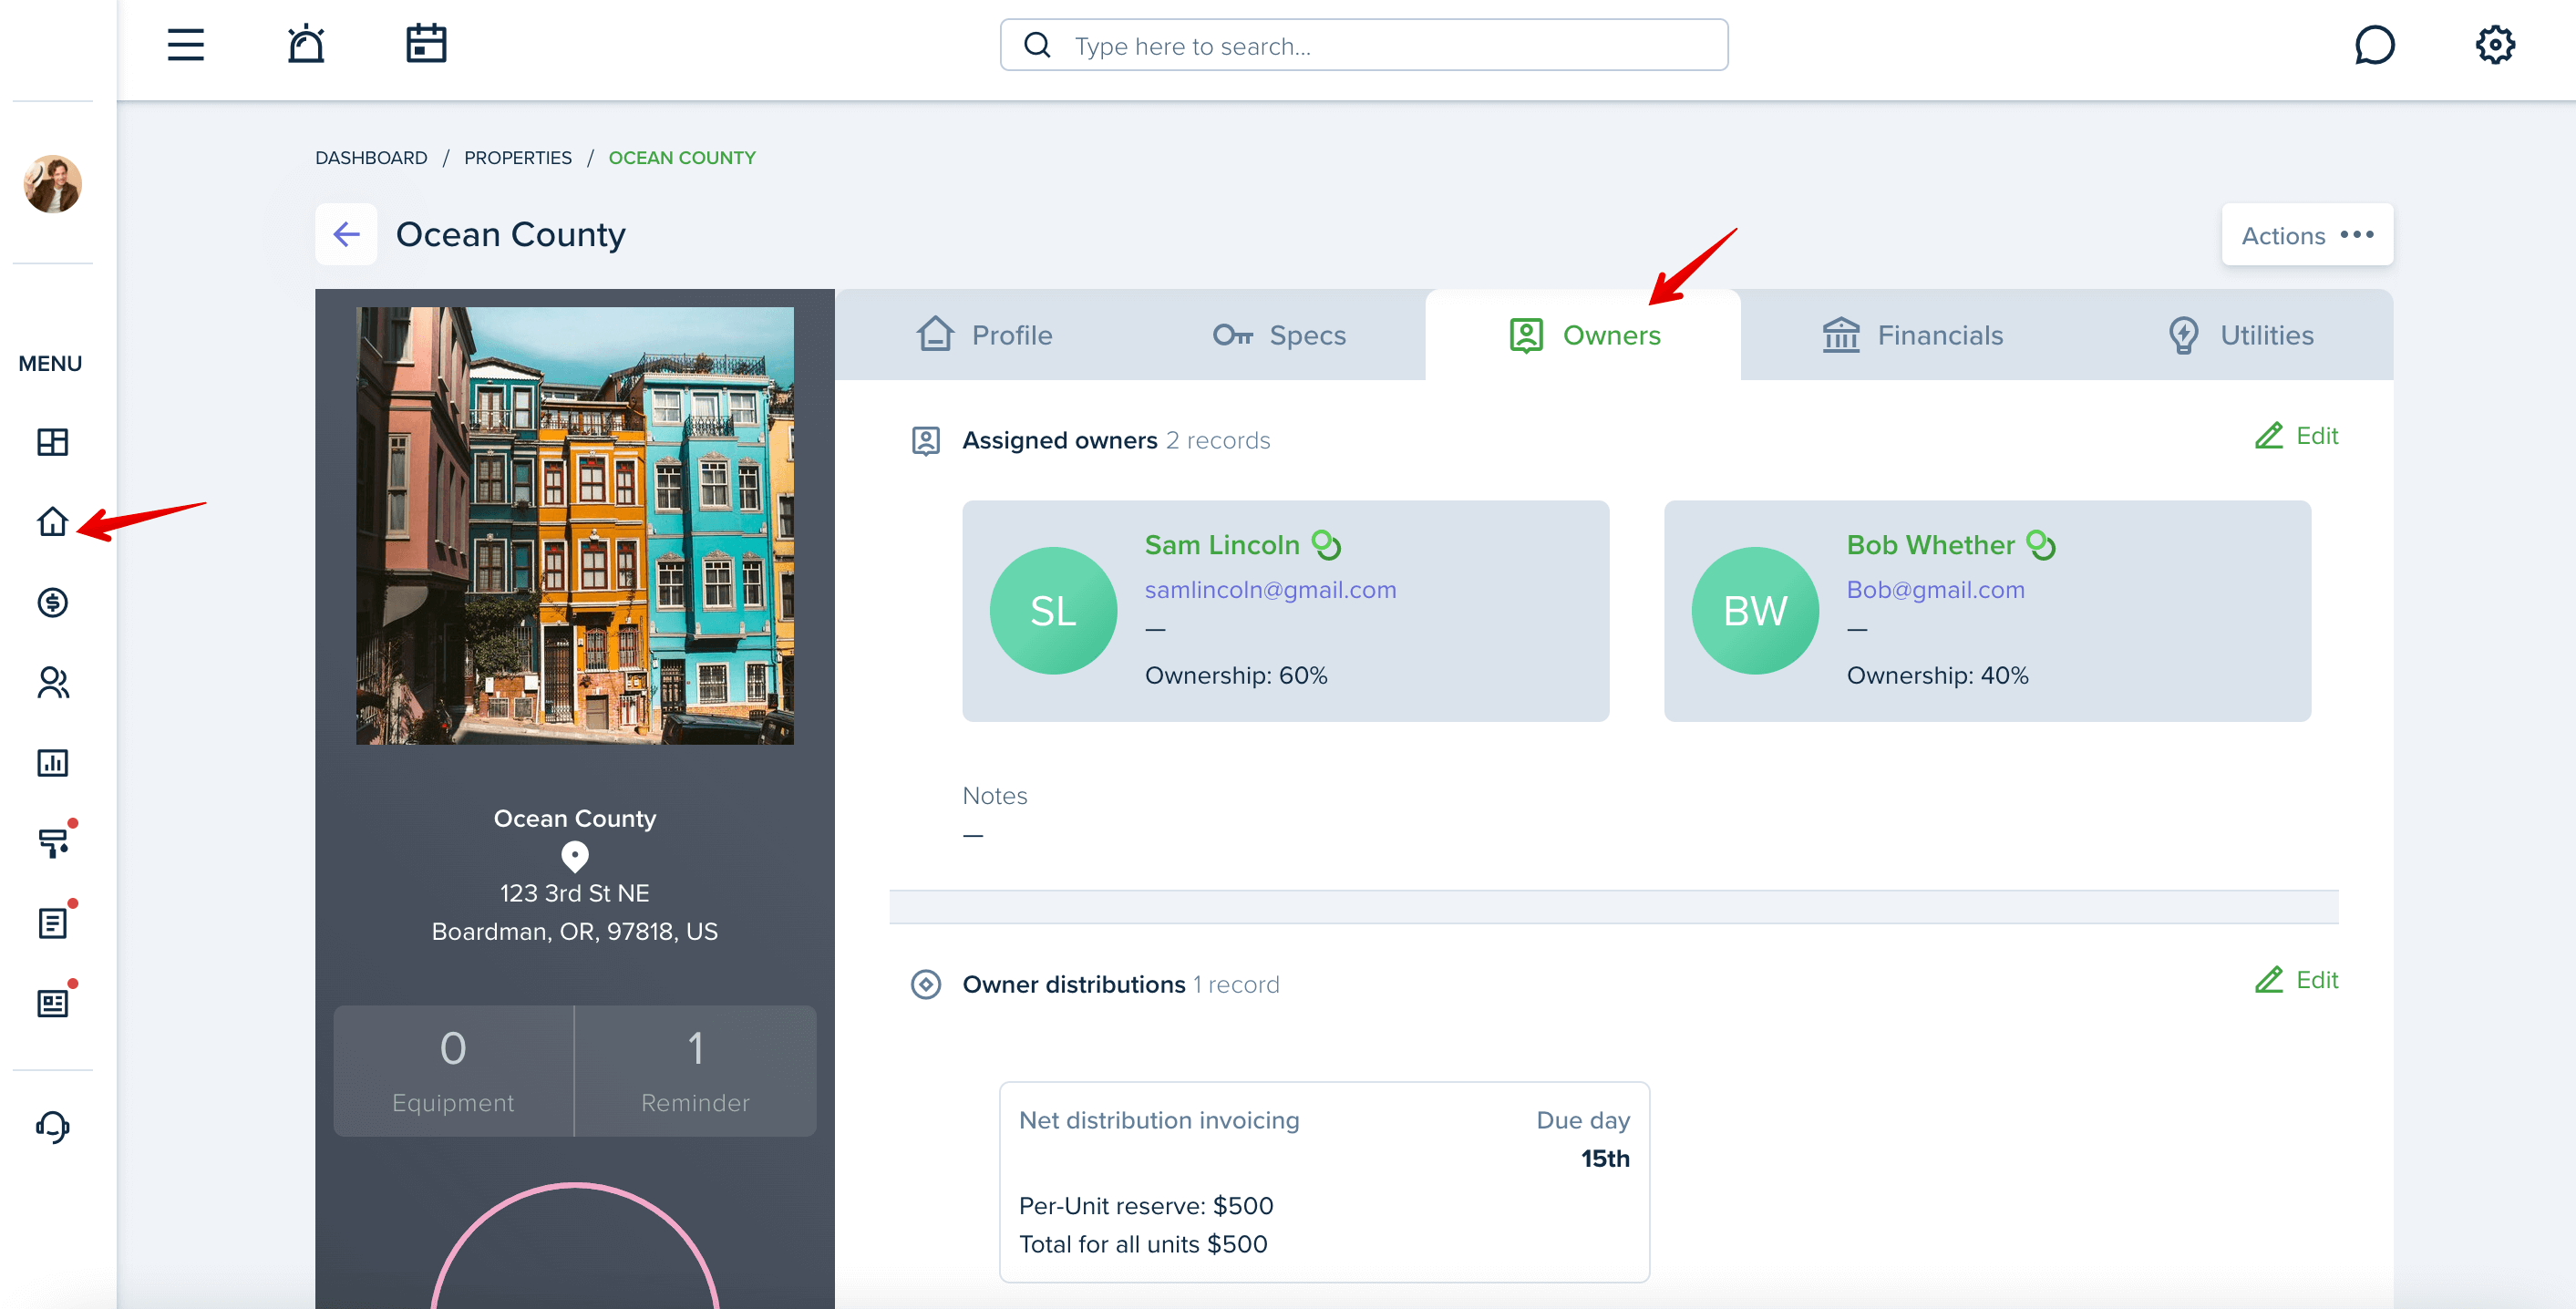Open the calendar icon in top bar
Screen dimensions: 2576x1309
tap(426, 44)
